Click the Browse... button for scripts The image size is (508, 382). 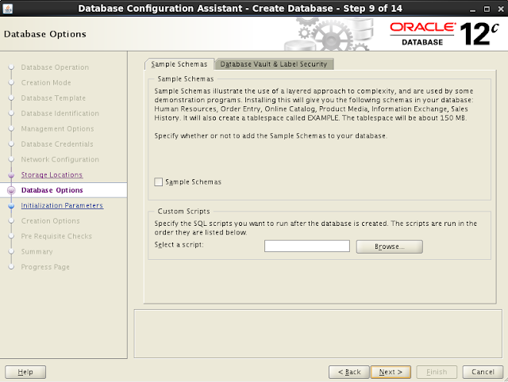click(x=390, y=246)
